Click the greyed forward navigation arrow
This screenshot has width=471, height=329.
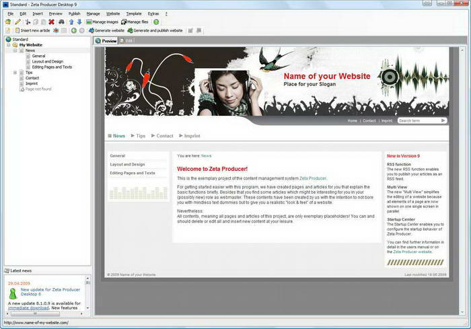pos(81,30)
